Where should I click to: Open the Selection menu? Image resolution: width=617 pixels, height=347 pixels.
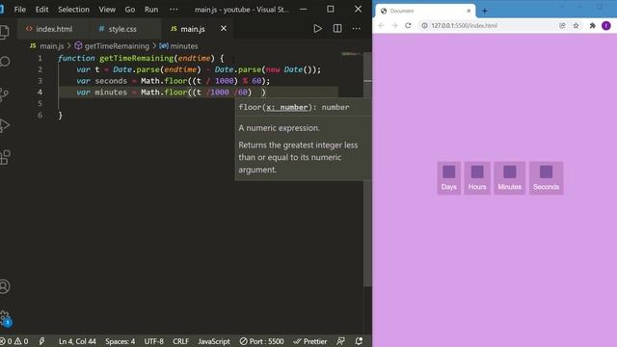pyautogui.click(x=73, y=9)
